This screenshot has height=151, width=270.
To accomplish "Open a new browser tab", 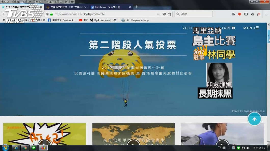I will (137, 7).
